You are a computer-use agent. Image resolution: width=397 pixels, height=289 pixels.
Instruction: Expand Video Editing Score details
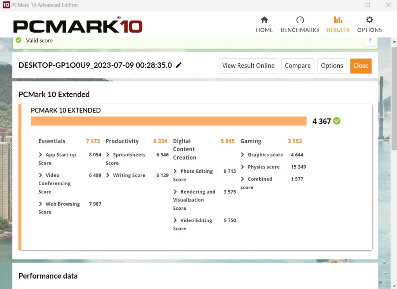[175, 220]
